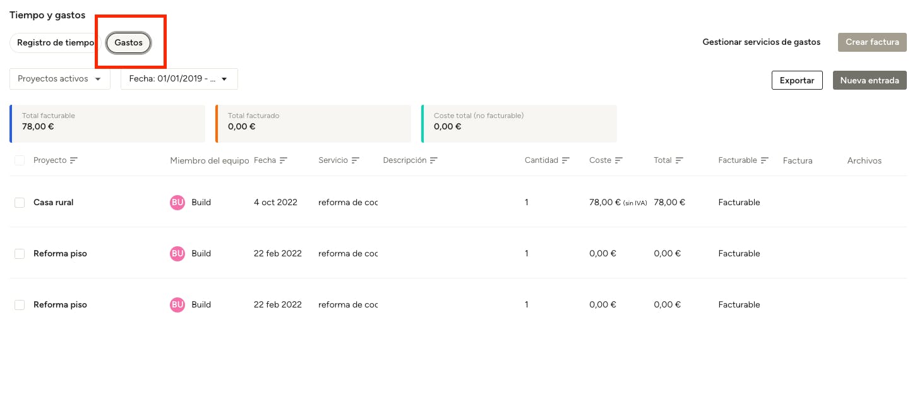Open the Proyectos activos dropdown
This screenshot has width=910, height=394.
[x=60, y=79]
